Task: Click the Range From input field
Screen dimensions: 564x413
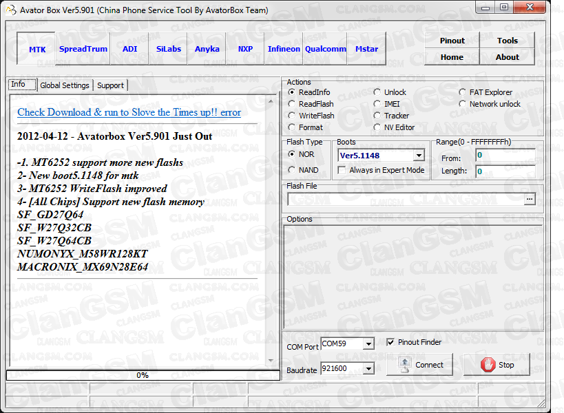Action: (505, 156)
